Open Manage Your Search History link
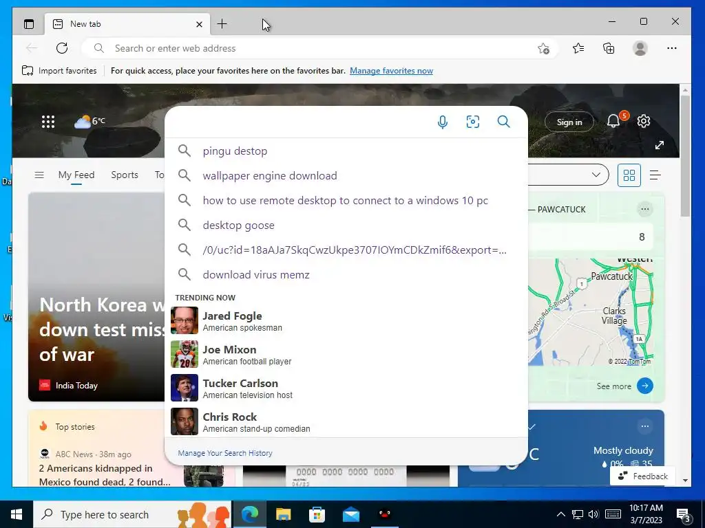This screenshot has height=528, width=705. pos(225,453)
